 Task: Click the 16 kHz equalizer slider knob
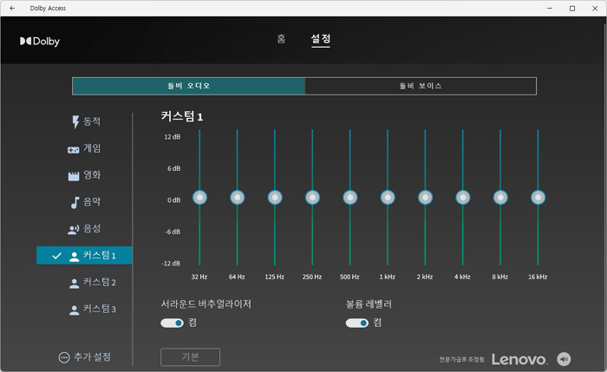click(538, 198)
